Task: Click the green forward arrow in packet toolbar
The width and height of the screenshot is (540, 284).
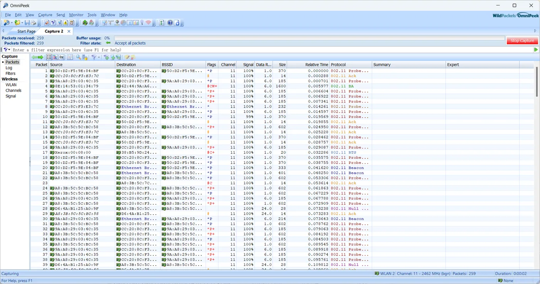Action: pos(40,57)
